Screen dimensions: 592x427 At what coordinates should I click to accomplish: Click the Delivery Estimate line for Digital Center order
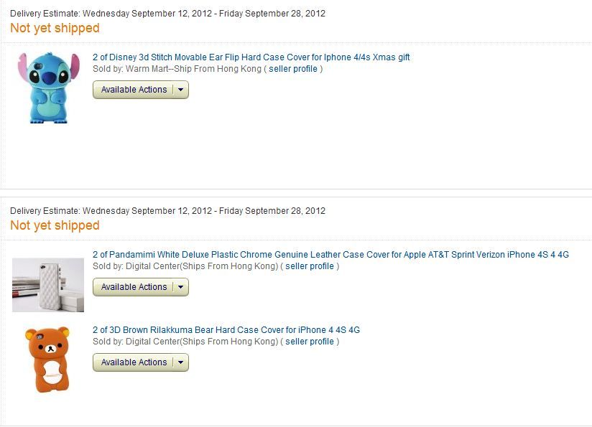[x=167, y=211]
